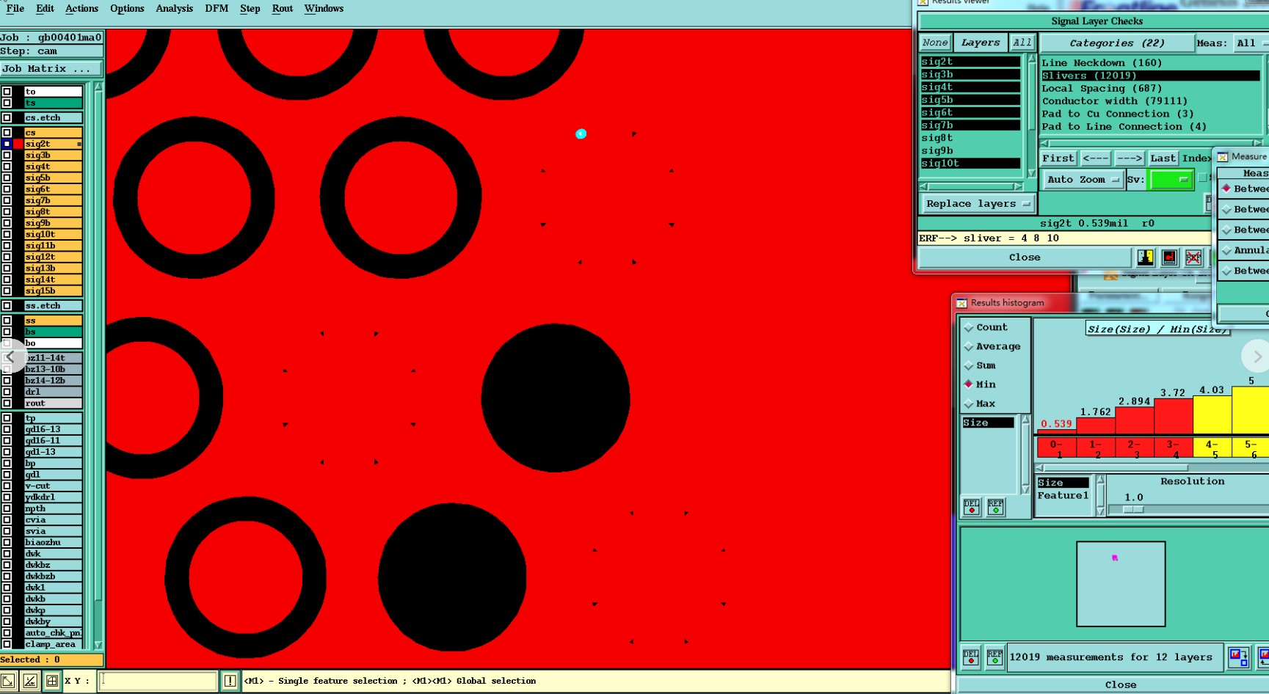The height and width of the screenshot is (694, 1269).
Task: Open the Actions menu
Action: (x=81, y=9)
